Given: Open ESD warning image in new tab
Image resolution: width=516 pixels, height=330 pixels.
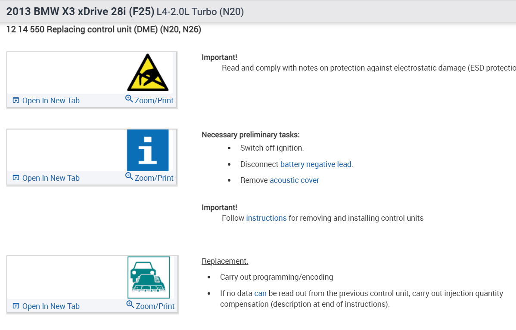Looking at the screenshot, I should [46, 101].
